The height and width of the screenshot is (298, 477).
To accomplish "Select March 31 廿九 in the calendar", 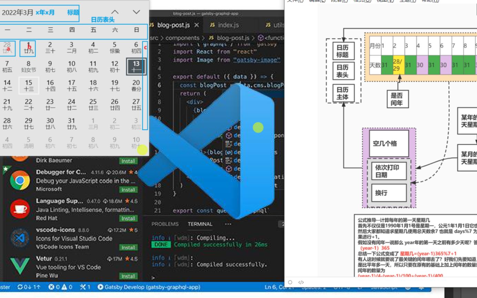I will point(71,123).
